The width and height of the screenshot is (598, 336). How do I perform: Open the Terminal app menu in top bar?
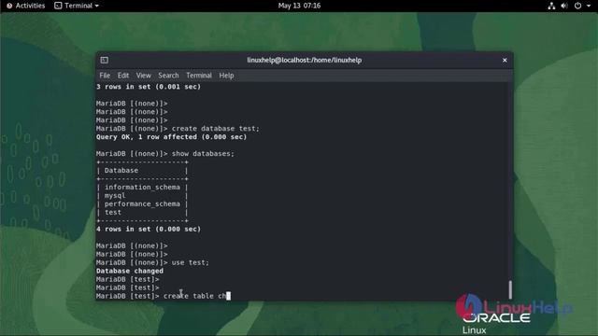tap(77, 6)
